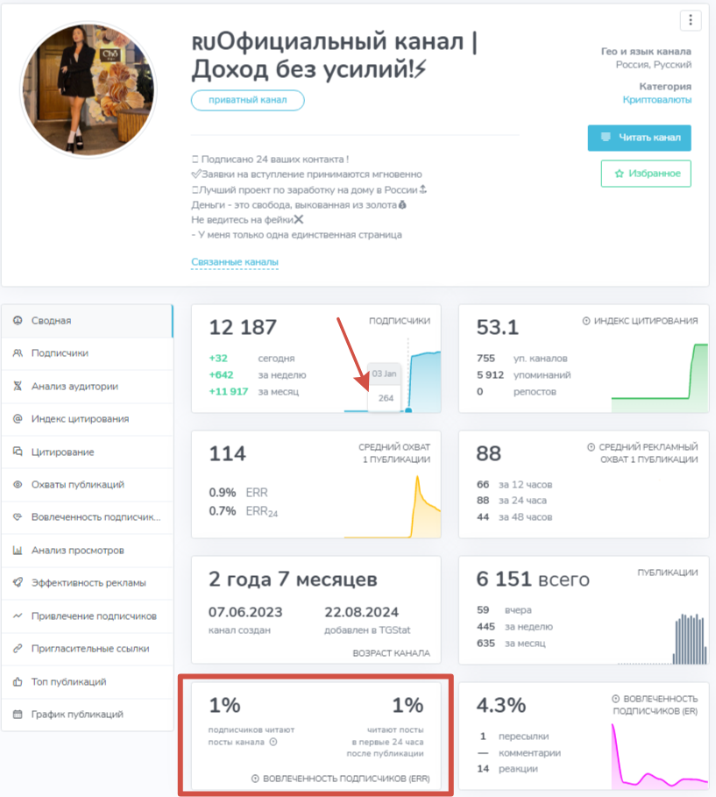Image resolution: width=716 pixels, height=797 pixels.
Task: Go to Анализ аудитории section
Action: 87,386
